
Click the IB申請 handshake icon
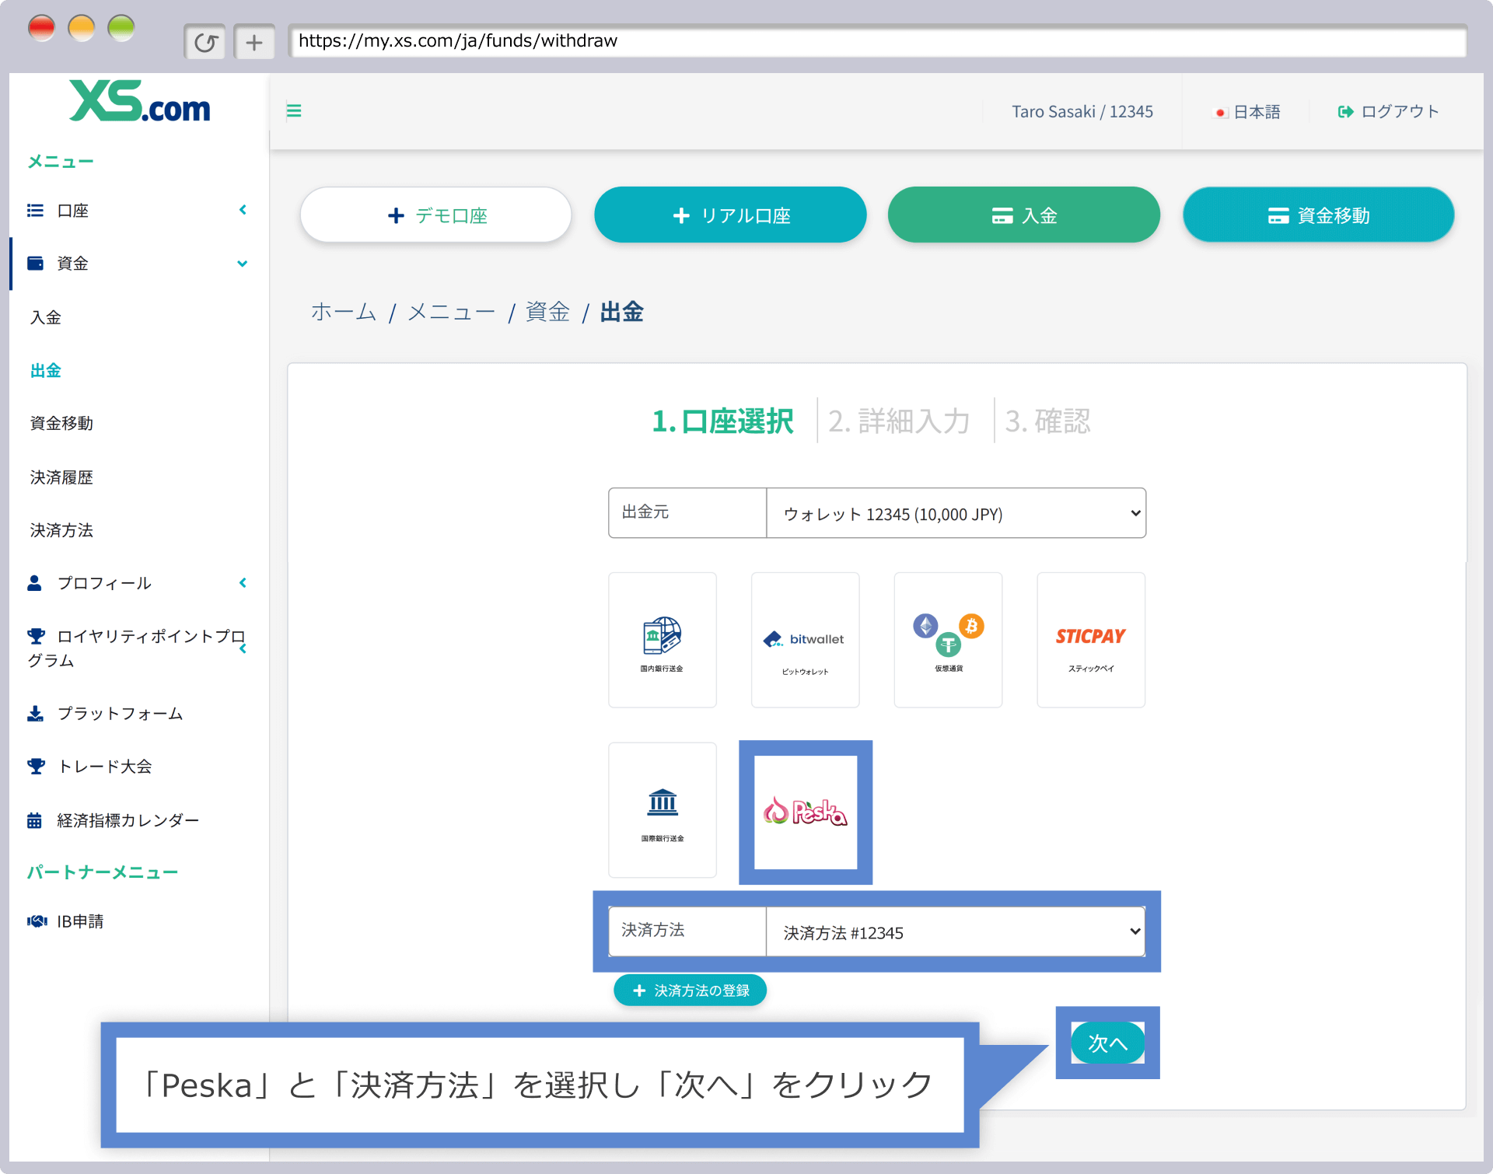click(x=37, y=921)
